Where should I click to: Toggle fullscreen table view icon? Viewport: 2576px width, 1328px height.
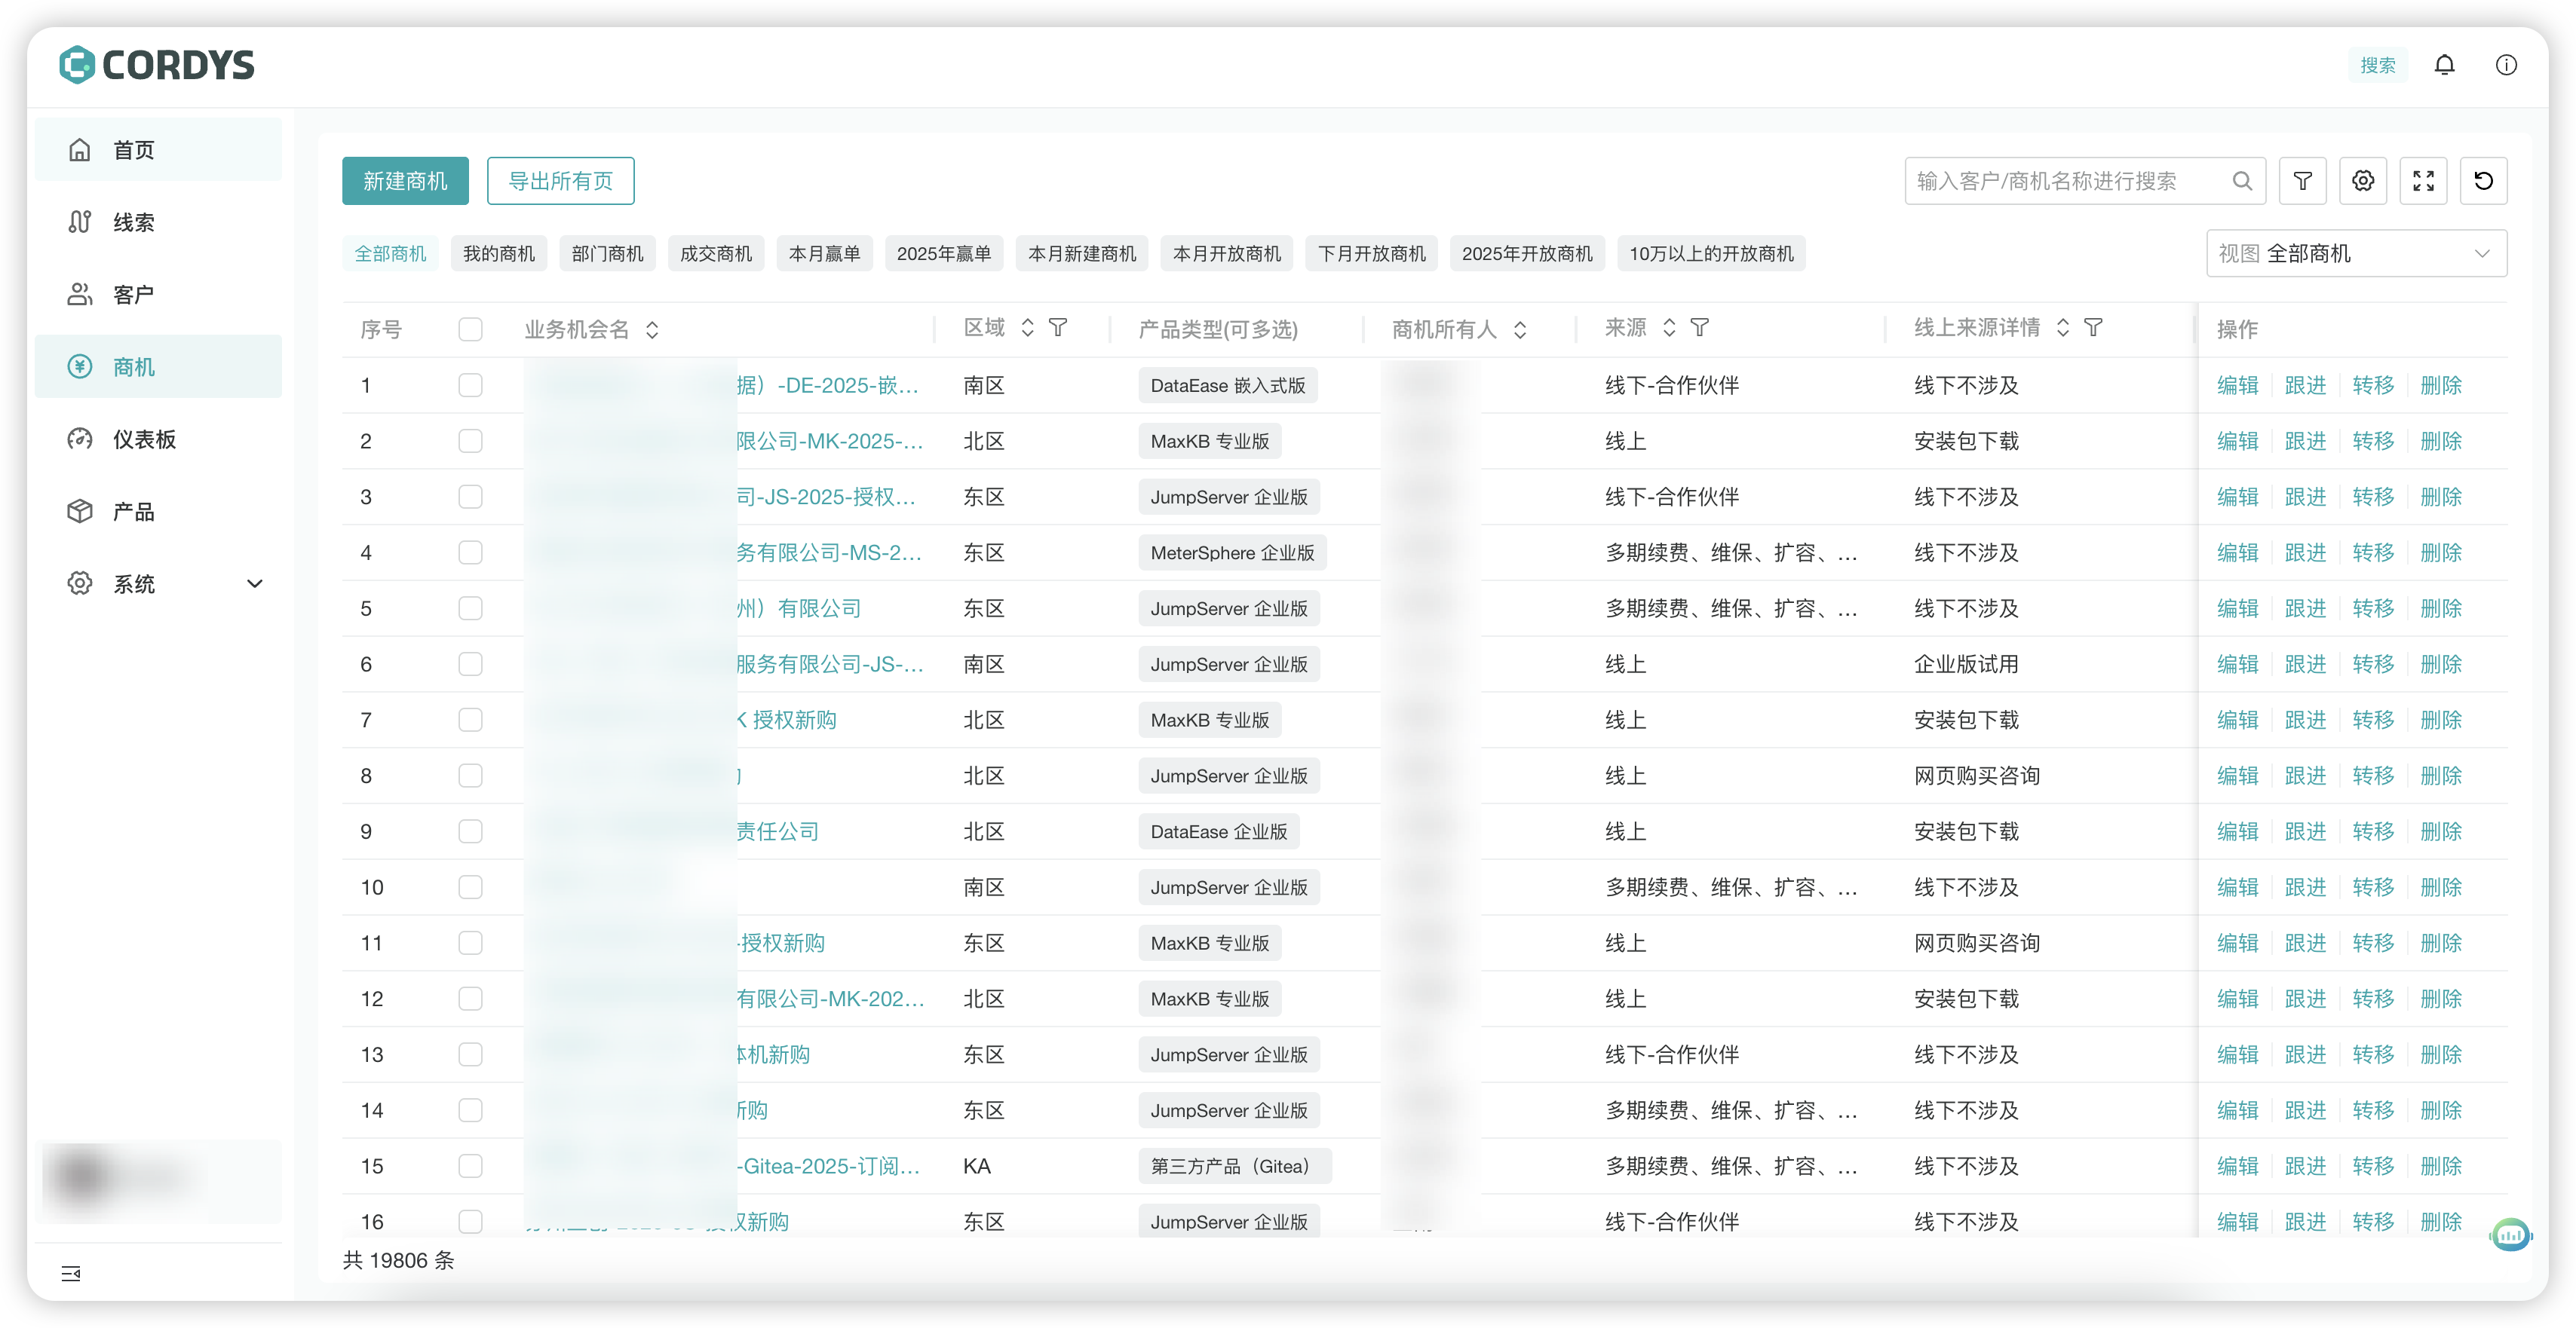click(2423, 181)
